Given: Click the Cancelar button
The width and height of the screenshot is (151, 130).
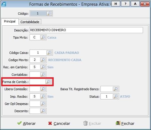Looking at the screenshot, I should 59,123.
